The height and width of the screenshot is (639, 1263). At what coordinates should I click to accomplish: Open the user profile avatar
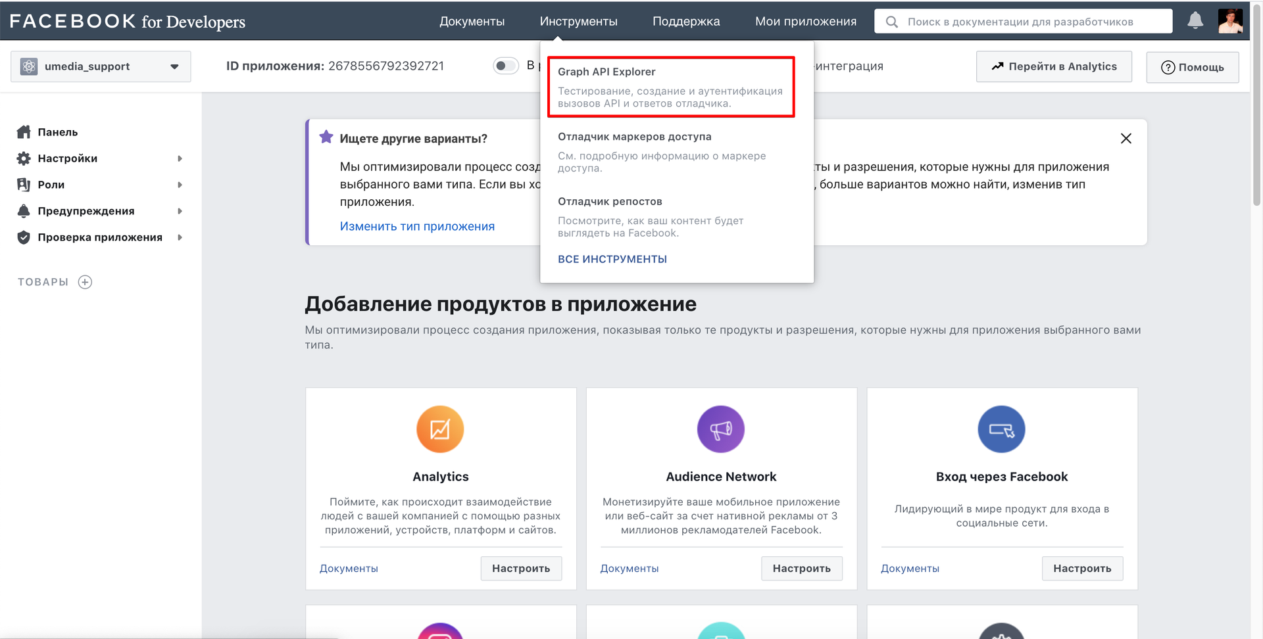(x=1230, y=20)
